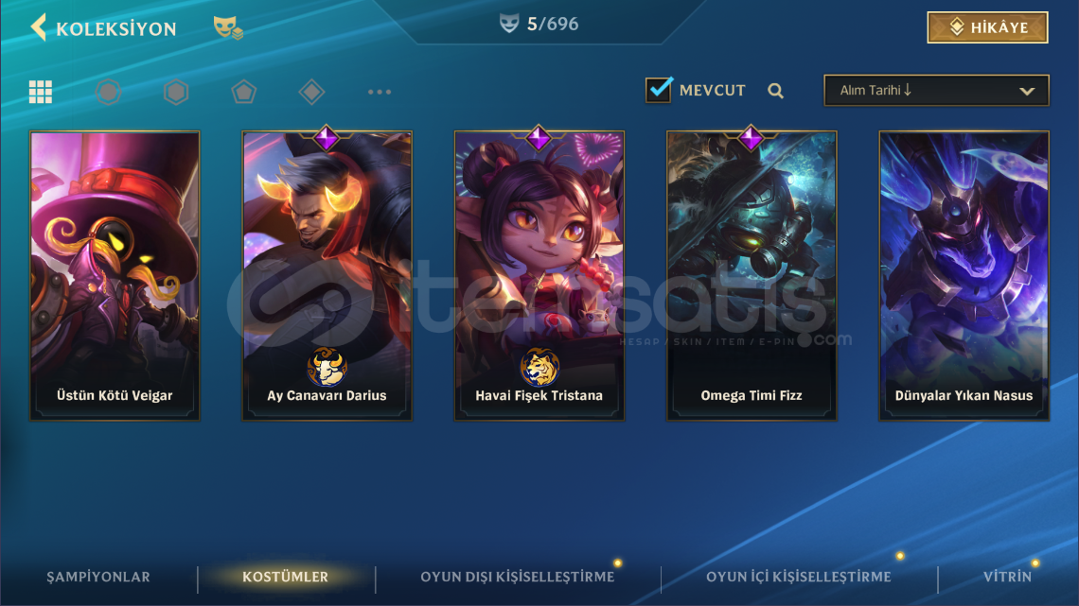
Task: Choose the Dünyalar Yıkan Nasus skin card
Action: 964,275
